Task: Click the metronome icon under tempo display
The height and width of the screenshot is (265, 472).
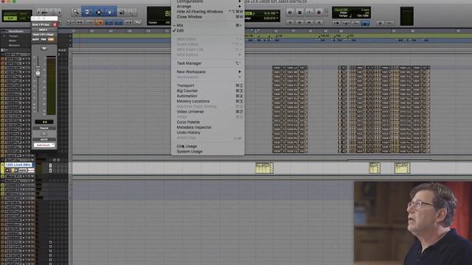Action: click(x=346, y=23)
